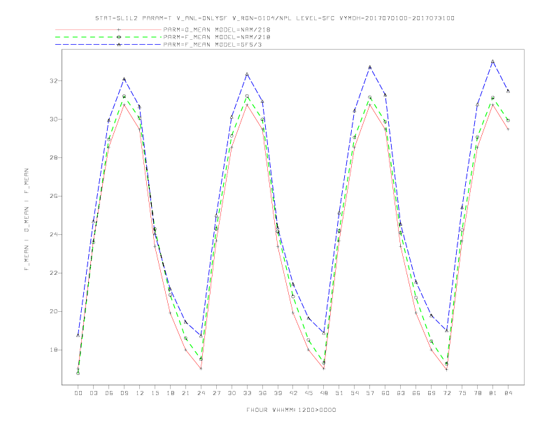
Task: Click x-axis forecast hour label 60
Action: 385,393
